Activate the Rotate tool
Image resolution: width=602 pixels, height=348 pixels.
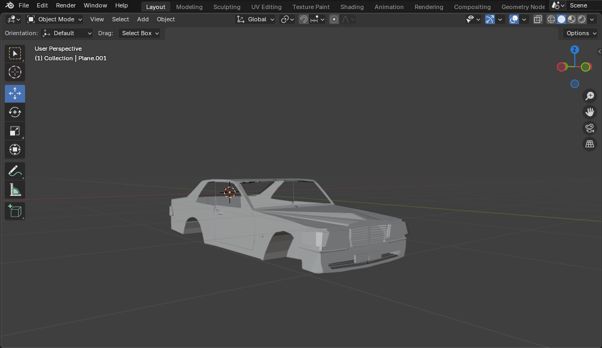click(15, 112)
